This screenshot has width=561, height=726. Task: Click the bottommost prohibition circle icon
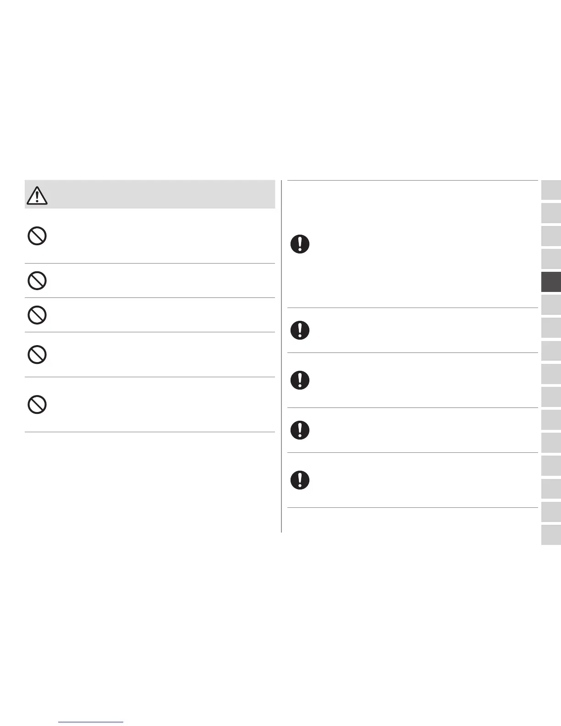pos(37,405)
